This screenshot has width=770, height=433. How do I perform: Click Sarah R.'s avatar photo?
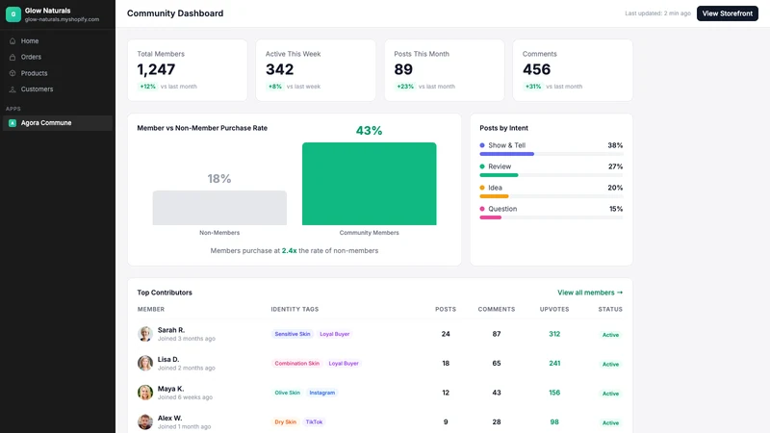point(145,334)
